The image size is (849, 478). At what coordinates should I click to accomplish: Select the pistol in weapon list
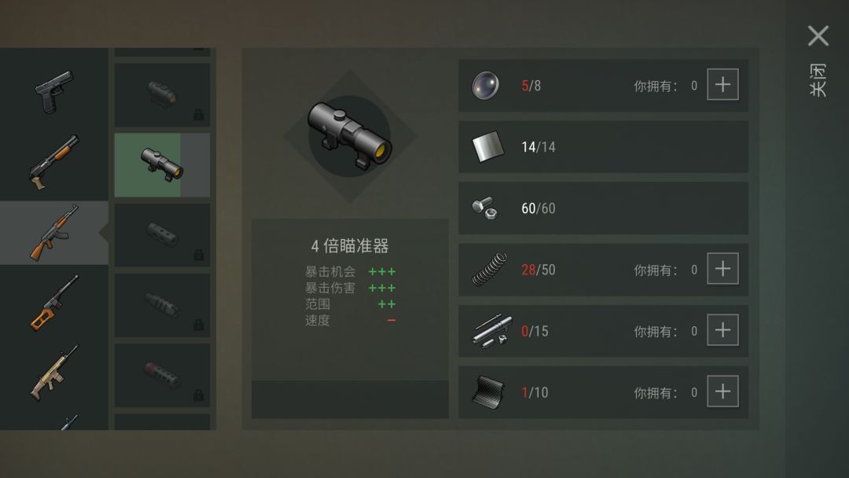pos(54,92)
